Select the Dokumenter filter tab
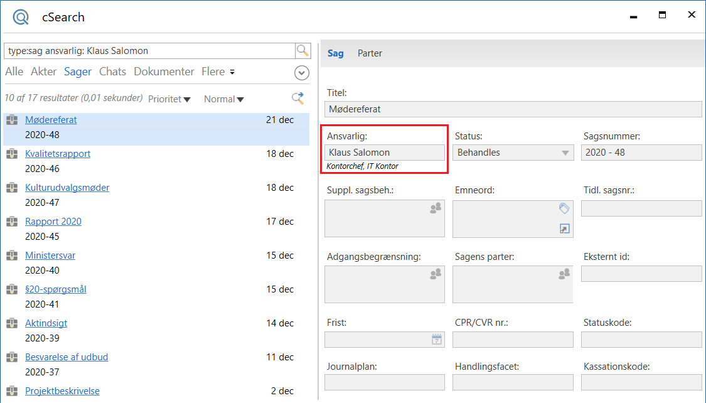Viewport: 706px width, 403px height. tap(164, 72)
